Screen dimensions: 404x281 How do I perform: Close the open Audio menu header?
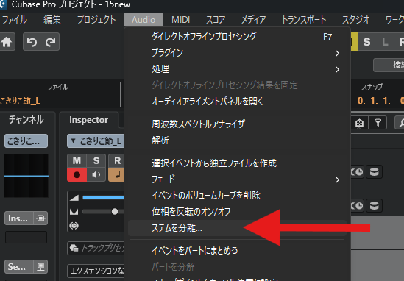coord(143,20)
